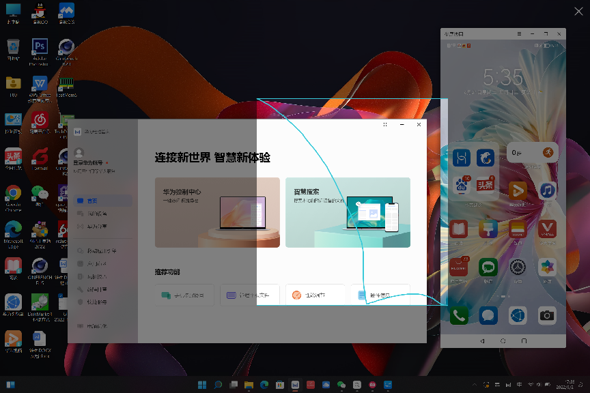The height and width of the screenshot is (393, 590).
Task: Tap phone Recents navigation square
Action: (x=524, y=341)
